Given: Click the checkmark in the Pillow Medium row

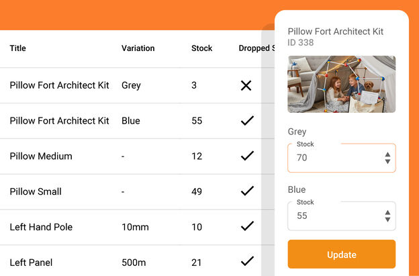Looking at the screenshot, I should pos(247,156).
